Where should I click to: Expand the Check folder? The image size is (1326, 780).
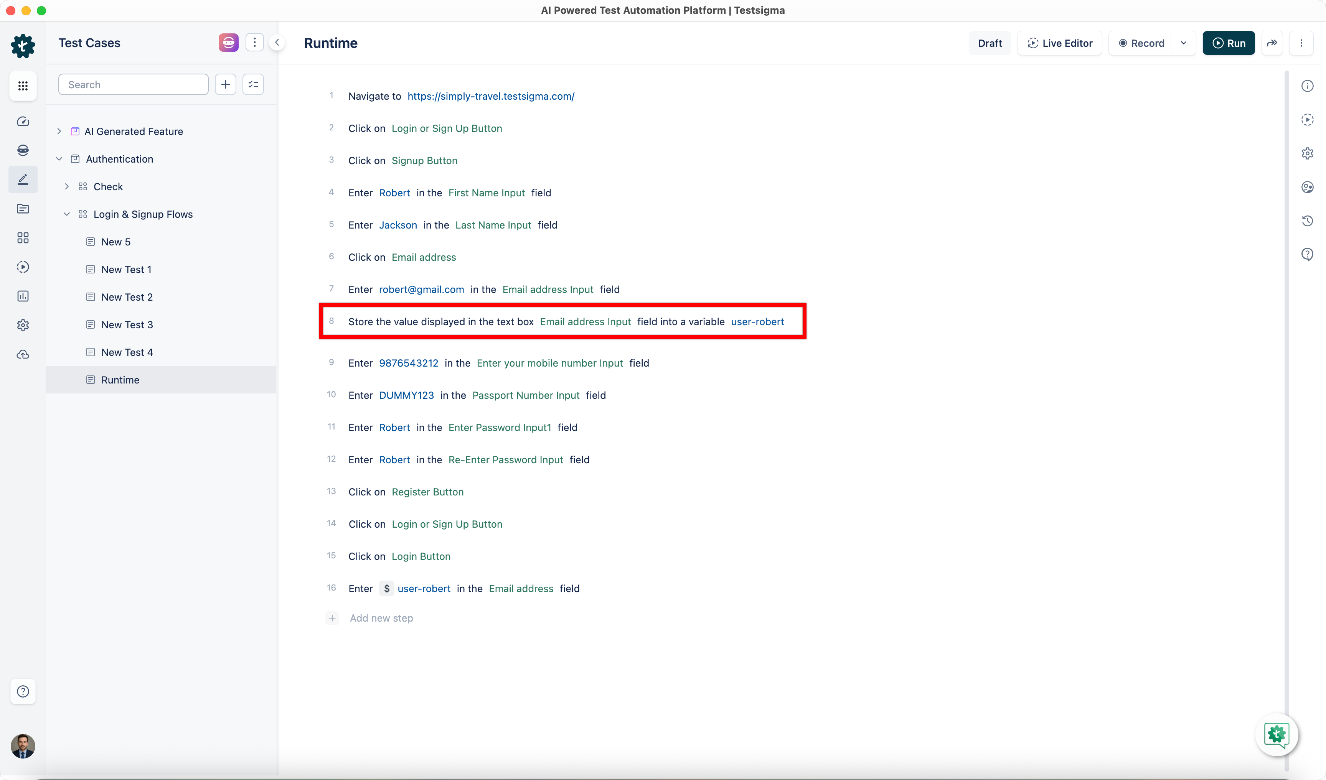click(x=68, y=186)
